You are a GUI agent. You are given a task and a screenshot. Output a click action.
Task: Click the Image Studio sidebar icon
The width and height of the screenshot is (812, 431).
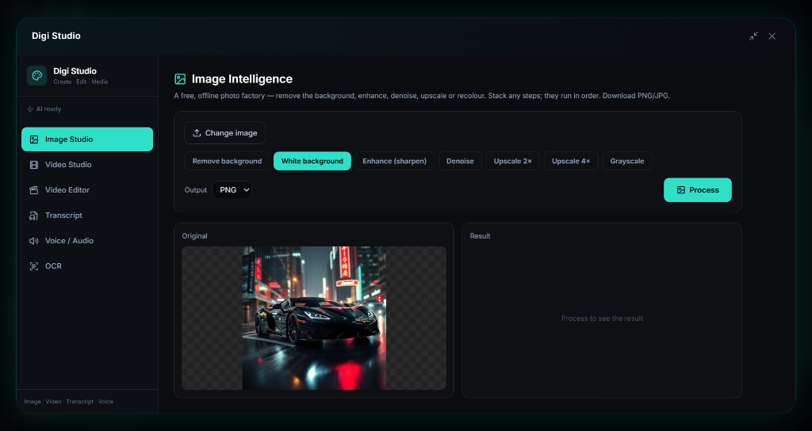tap(34, 139)
